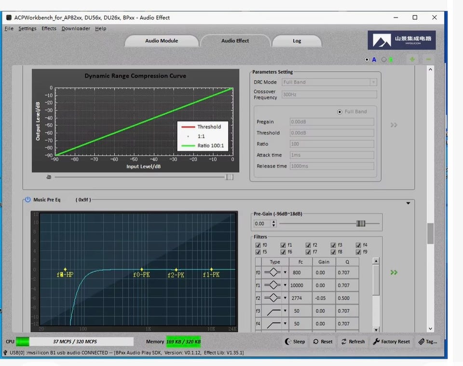463x366 pixels.
Task: Click the Refresh button
Action: click(x=353, y=341)
